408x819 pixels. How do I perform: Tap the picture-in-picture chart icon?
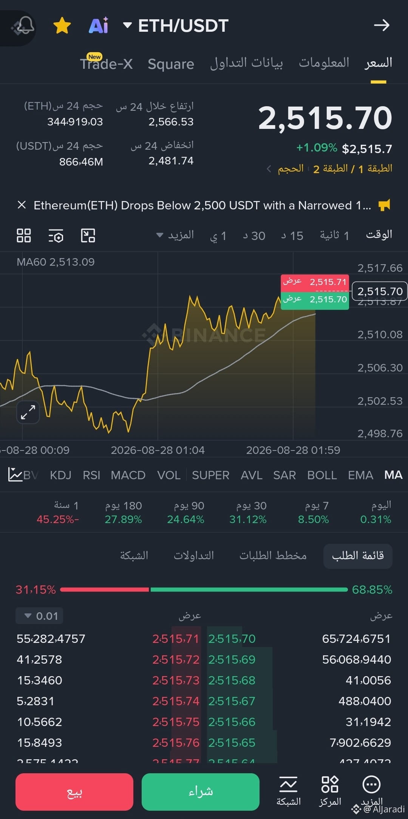click(88, 235)
